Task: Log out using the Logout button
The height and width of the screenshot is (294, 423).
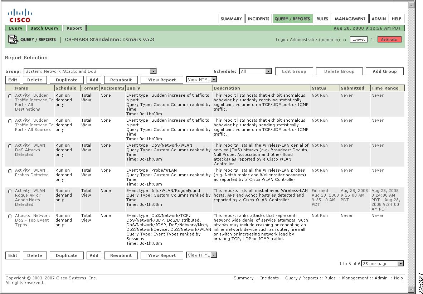Action: 359,40
